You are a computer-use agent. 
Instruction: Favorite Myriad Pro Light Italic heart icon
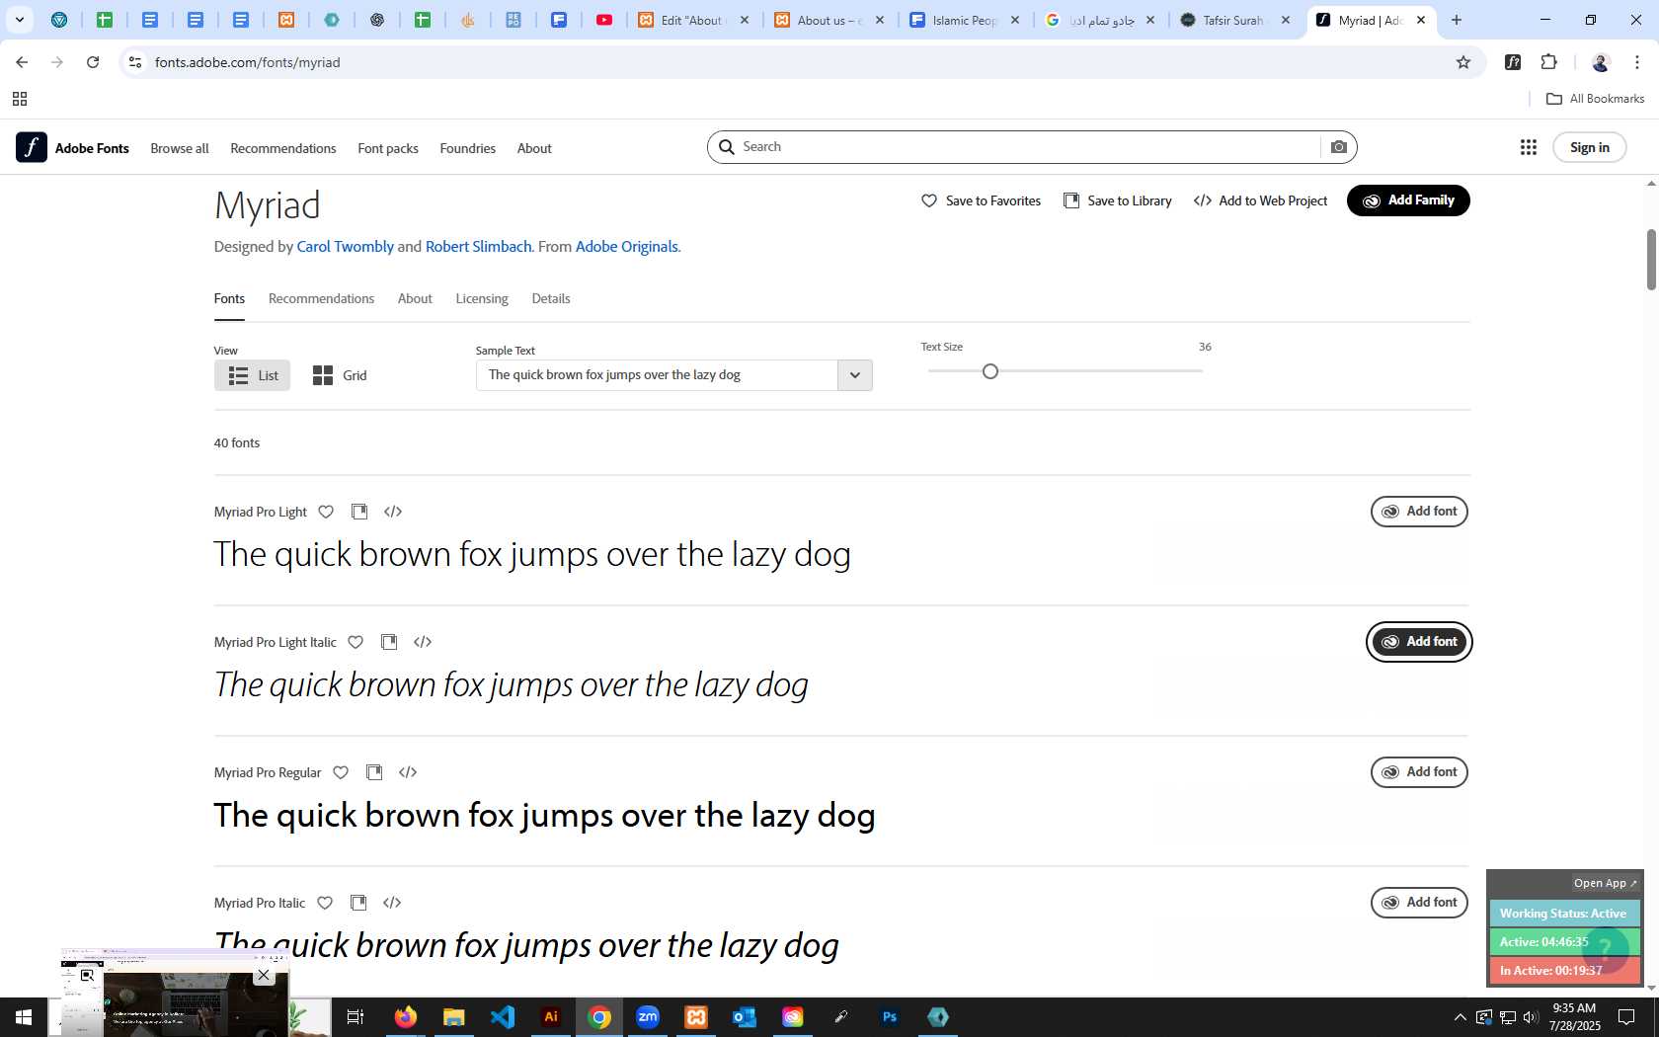point(355,642)
